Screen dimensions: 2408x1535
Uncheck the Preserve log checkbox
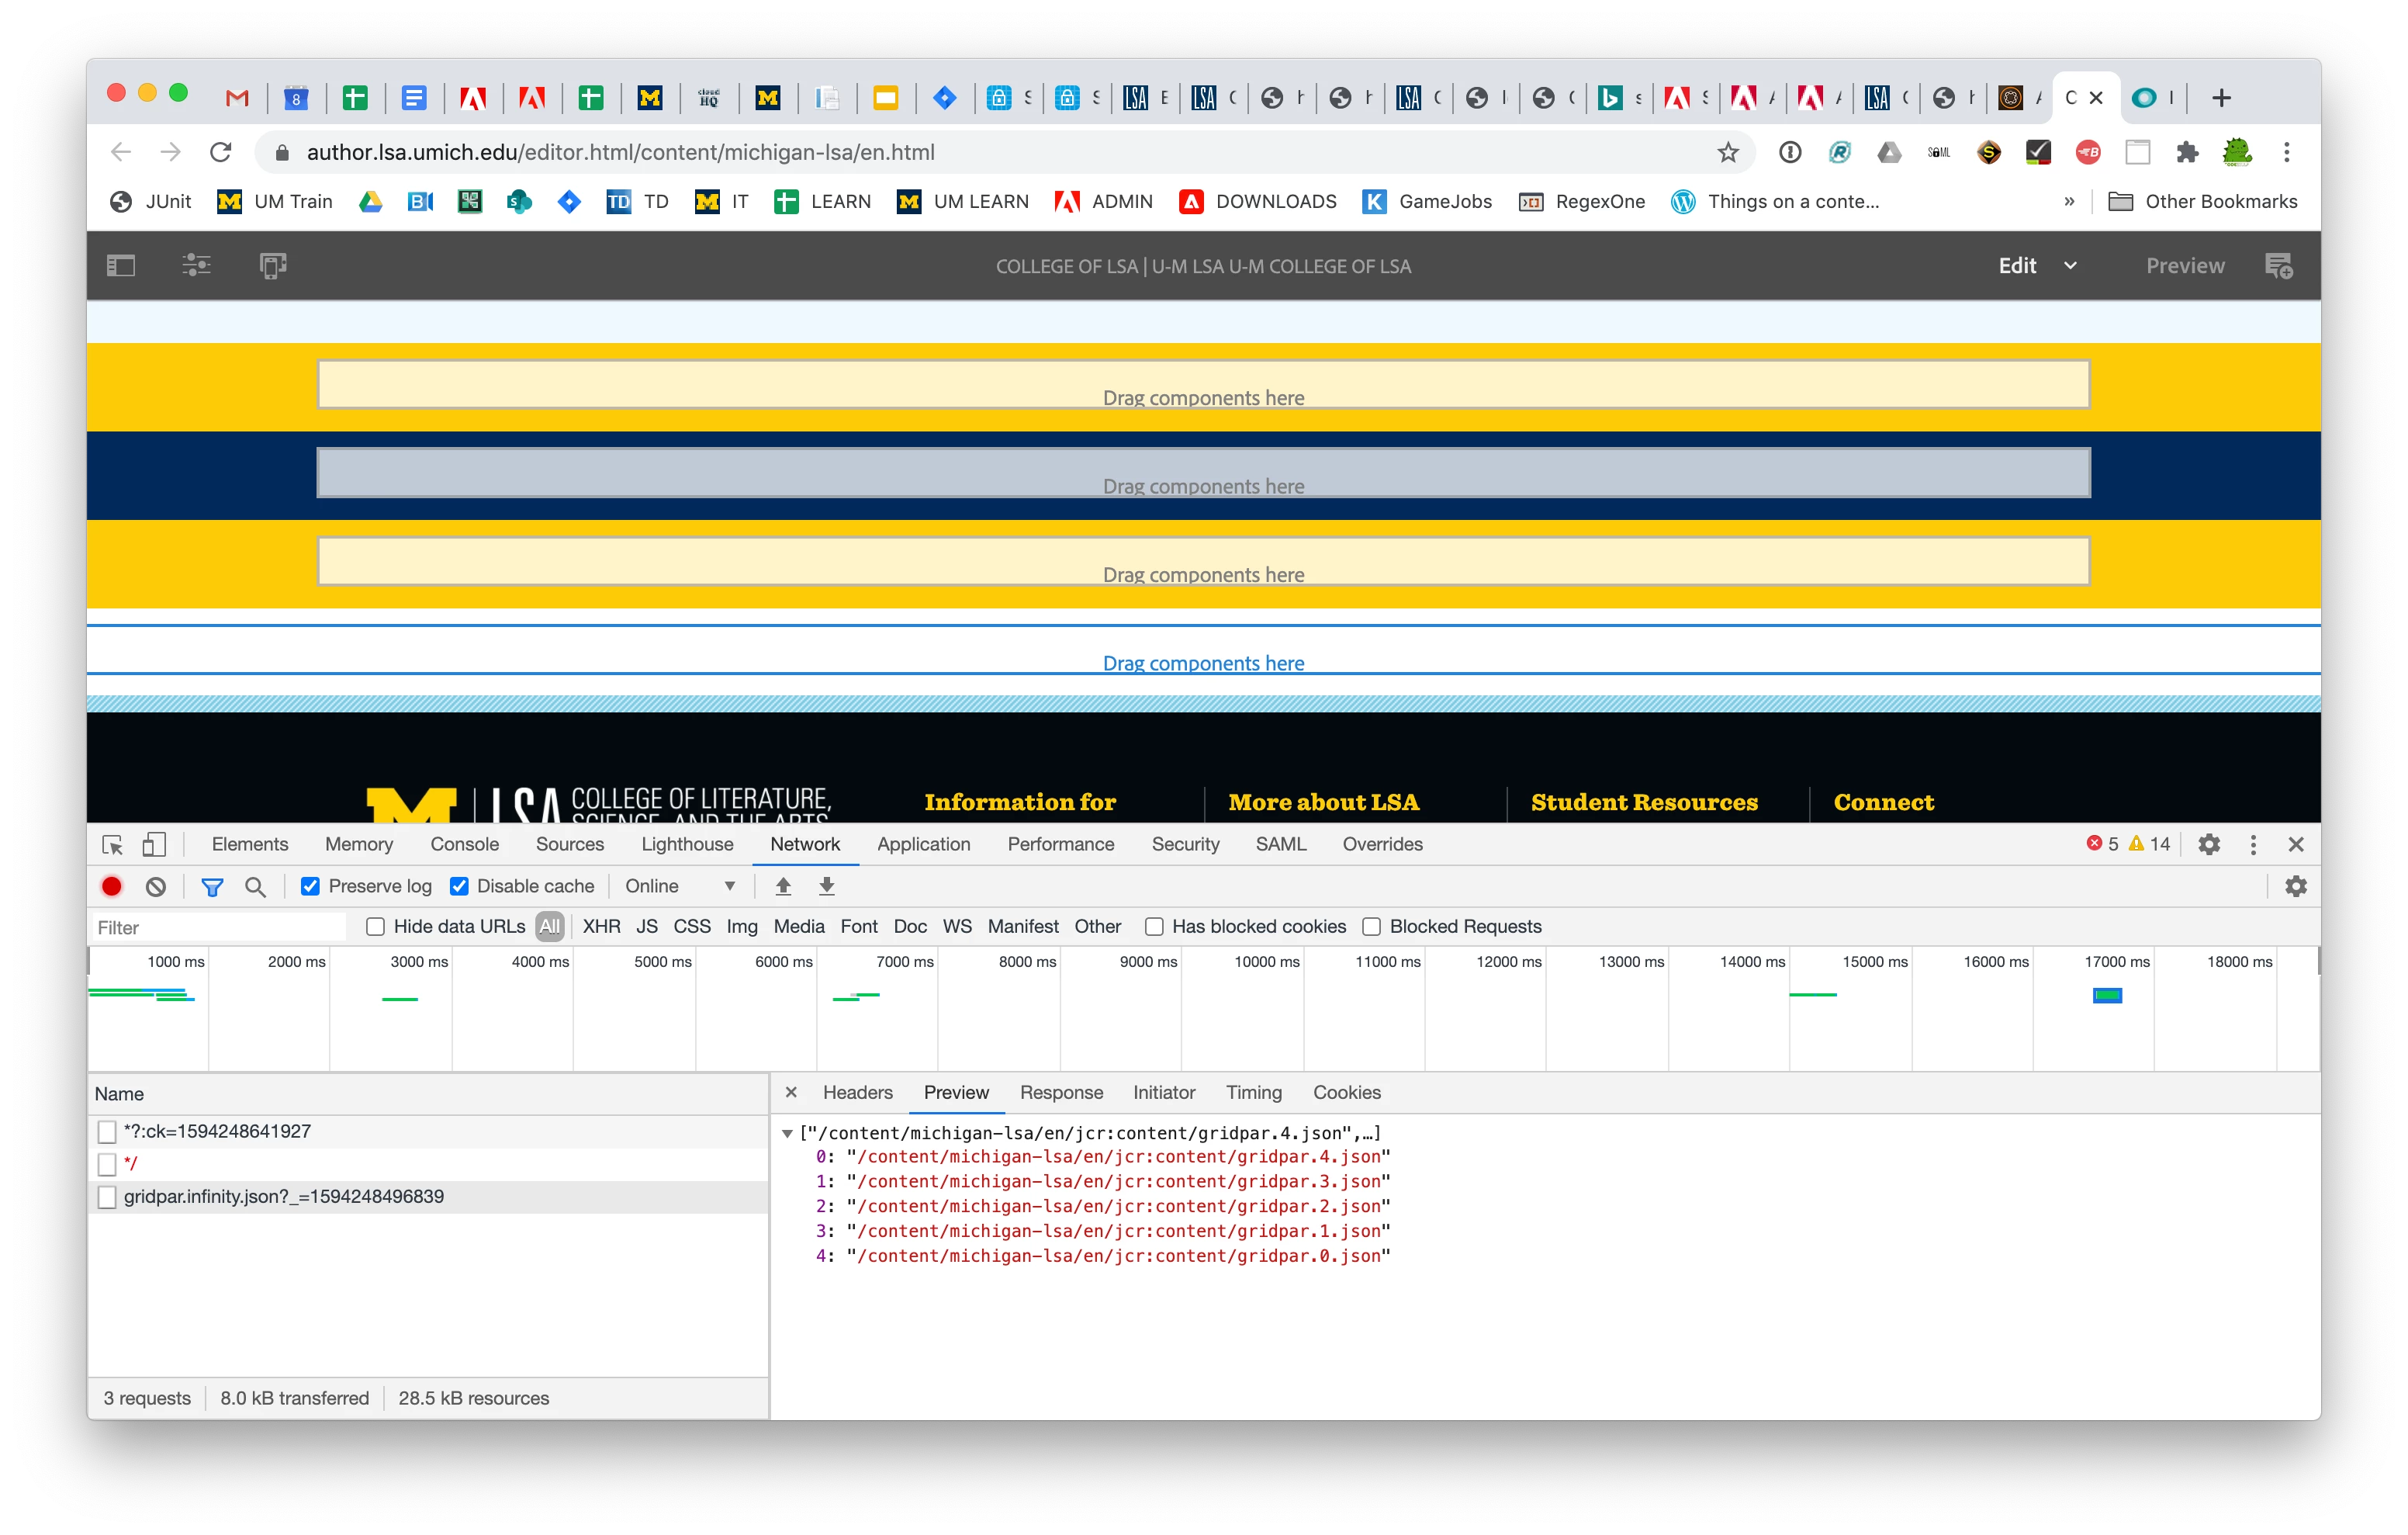click(x=310, y=885)
